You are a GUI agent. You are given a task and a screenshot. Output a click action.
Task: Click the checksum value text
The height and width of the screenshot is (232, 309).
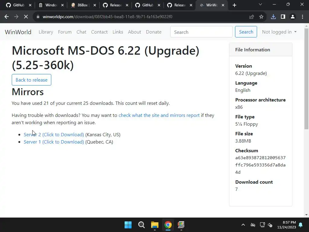[260, 165]
